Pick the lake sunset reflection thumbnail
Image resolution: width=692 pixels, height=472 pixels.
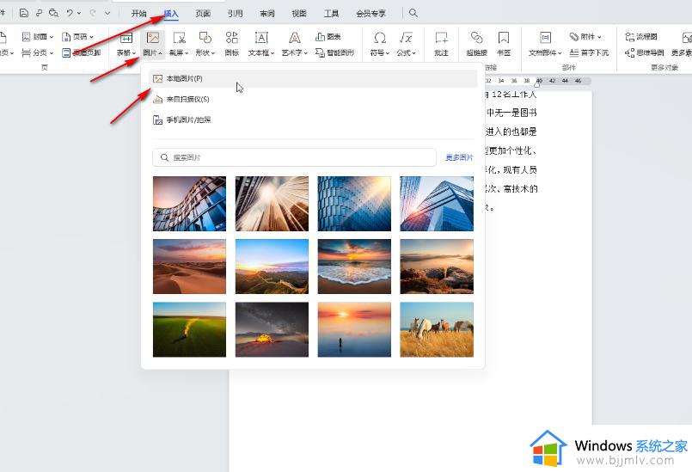click(354, 329)
